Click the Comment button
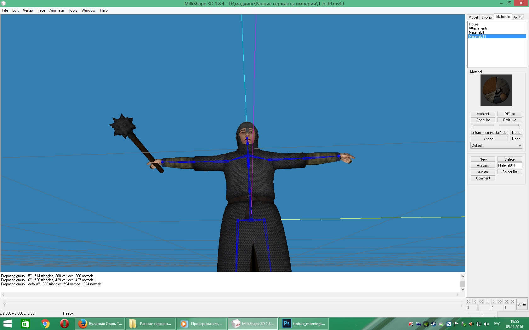The image size is (529, 330). (x=483, y=178)
